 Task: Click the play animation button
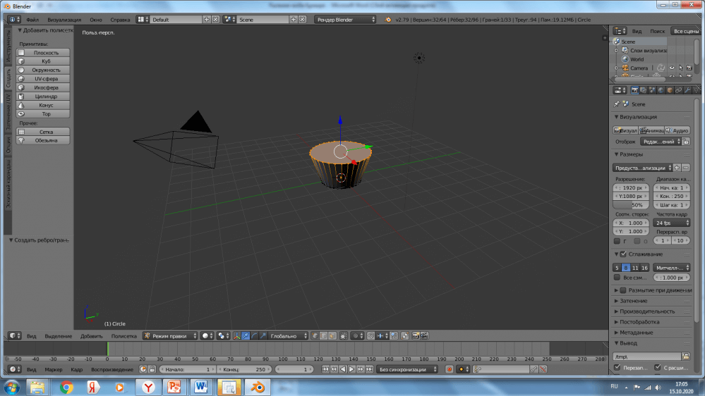351,369
